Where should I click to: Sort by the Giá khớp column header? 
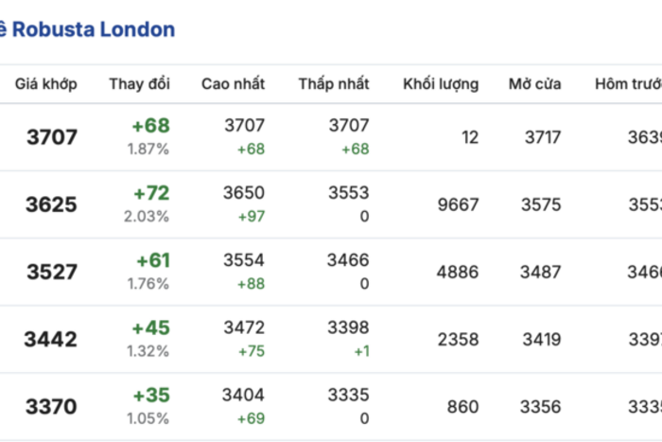(45, 84)
